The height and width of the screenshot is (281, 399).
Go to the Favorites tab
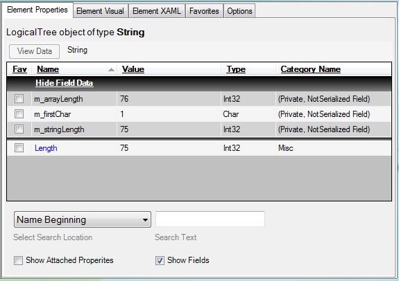[204, 11]
